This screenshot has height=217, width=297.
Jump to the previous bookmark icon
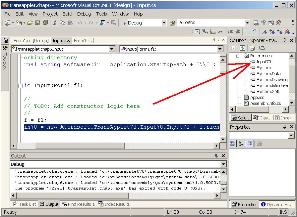click(280, 32)
